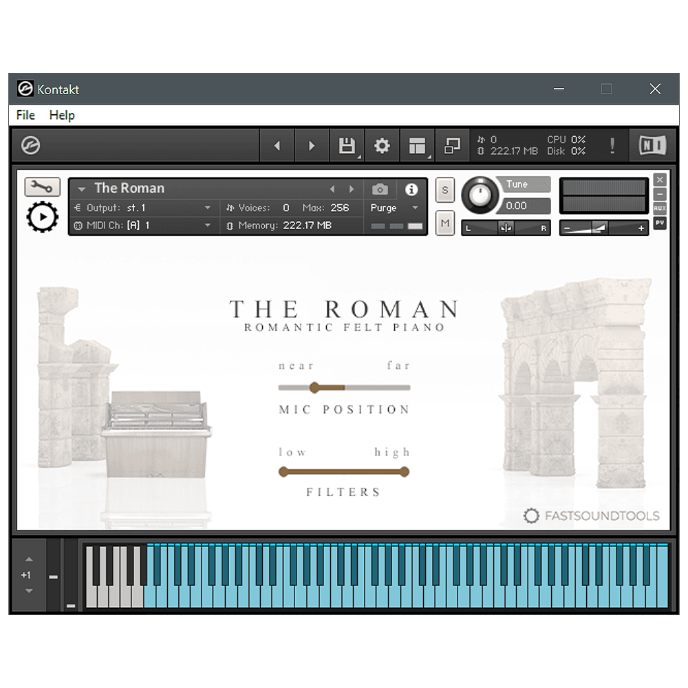
Task: Click the panic exclamation icon
Action: click(x=612, y=145)
